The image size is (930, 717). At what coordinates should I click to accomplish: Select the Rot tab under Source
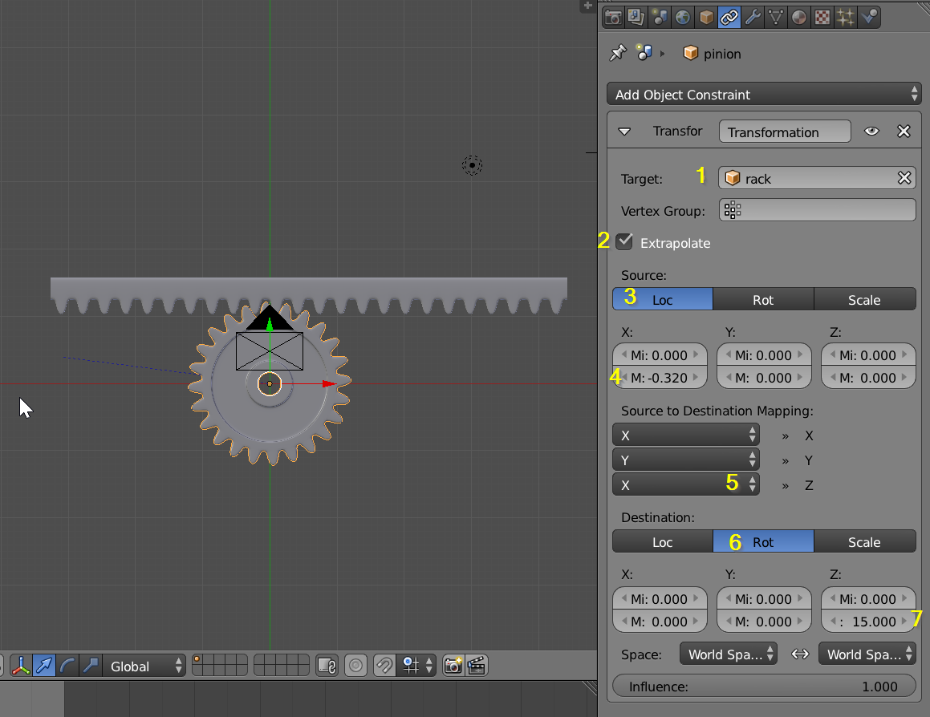tap(763, 298)
